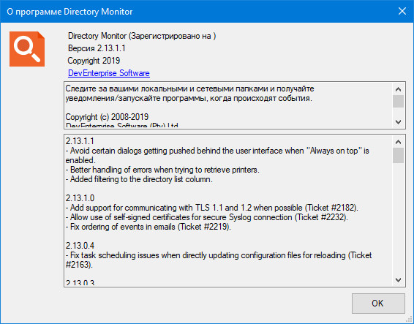Click 'Avoid certain dialogs getting pushed' line
This screenshot has width=414, height=324.
(217, 155)
